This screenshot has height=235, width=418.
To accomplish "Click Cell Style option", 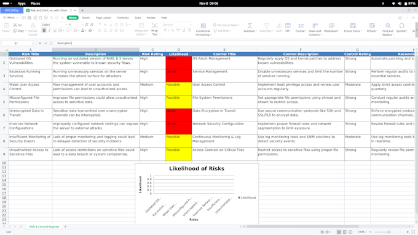I will [x=222, y=31].
